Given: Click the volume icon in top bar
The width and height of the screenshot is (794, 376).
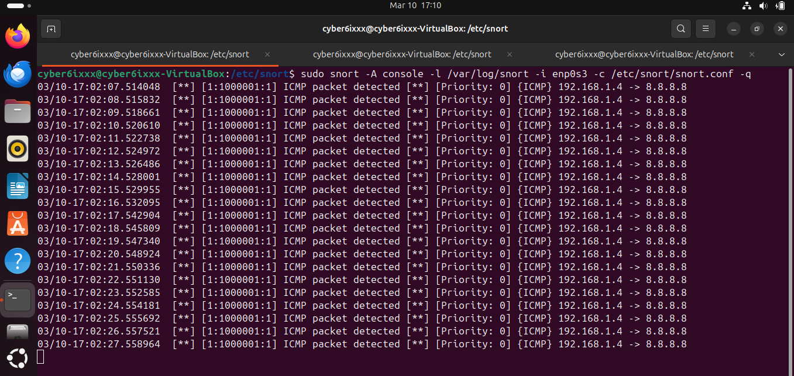Looking at the screenshot, I should tap(763, 6).
